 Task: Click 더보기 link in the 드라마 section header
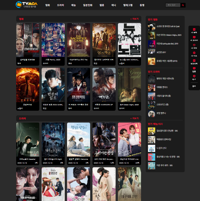[x=134, y=118]
